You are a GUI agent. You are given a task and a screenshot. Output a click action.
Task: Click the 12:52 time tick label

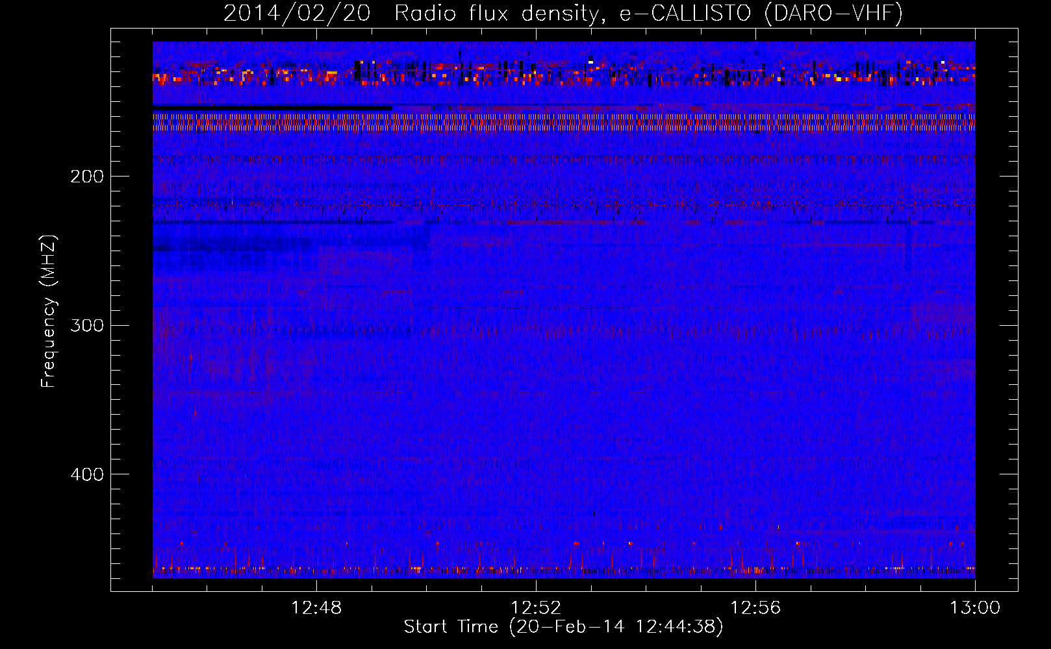(x=536, y=608)
